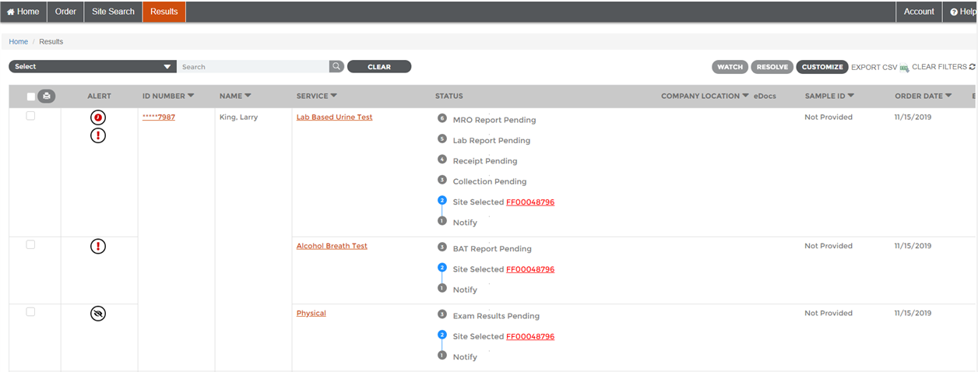Check the select-all checkbox in header
The width and height of the screenshot is (978, 372).
[31, 97]
